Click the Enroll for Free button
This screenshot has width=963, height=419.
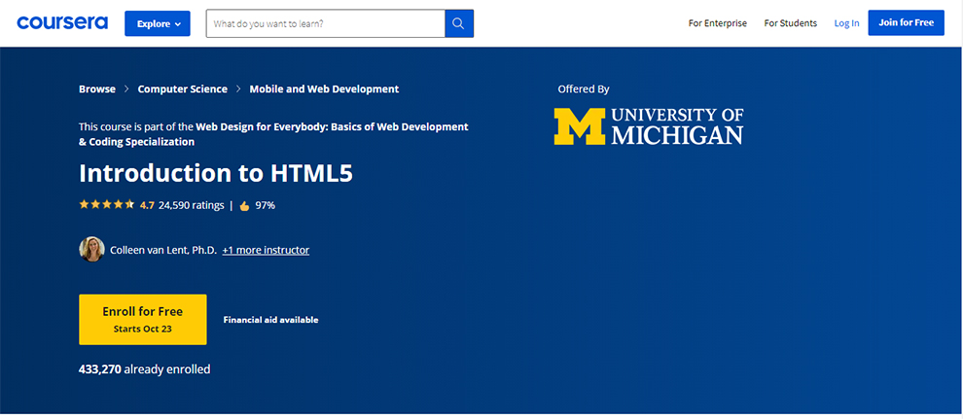coord(142,319)
